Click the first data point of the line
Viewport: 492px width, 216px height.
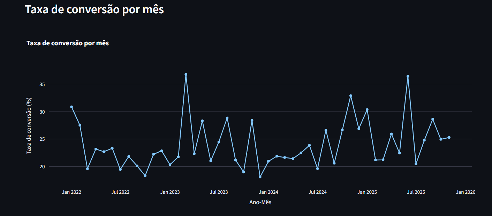(71, 107)
